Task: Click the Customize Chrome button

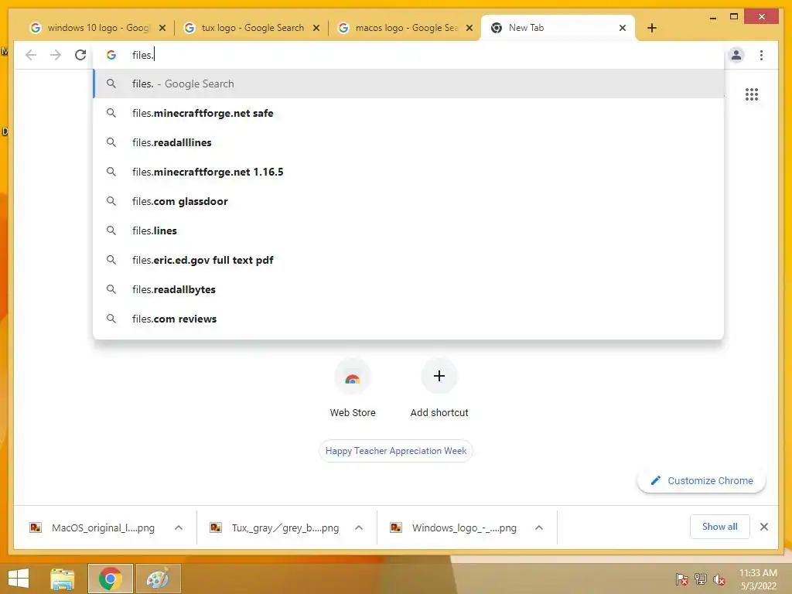Action: (x=702, y=481)
